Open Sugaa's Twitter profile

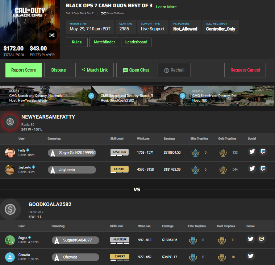(x=251, y=239)
